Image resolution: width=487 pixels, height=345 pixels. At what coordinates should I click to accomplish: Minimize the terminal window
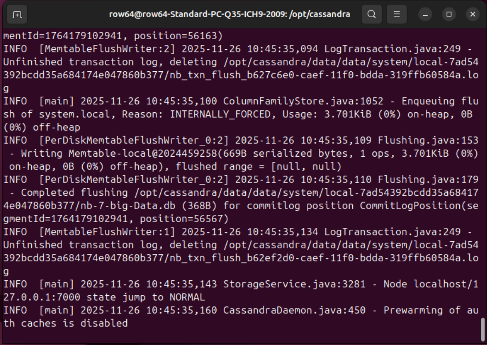[x=426, y=14]
